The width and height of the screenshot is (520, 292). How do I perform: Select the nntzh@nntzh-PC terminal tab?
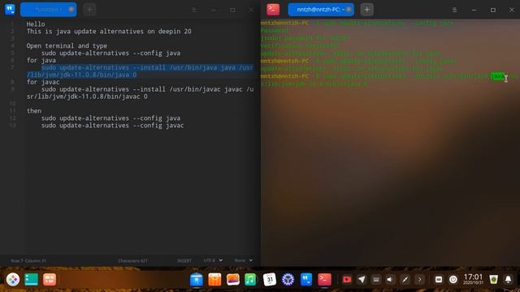pyautogui.click(x=321, y=9)
